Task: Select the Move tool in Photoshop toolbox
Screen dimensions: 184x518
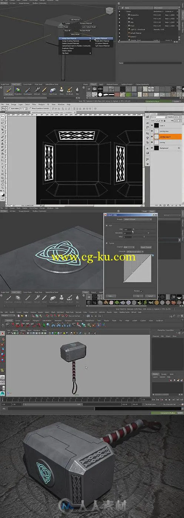Action: tap(3, 116)
